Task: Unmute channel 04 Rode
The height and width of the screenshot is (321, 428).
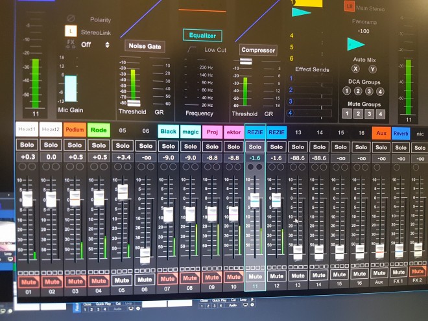Action: (99, 281)
